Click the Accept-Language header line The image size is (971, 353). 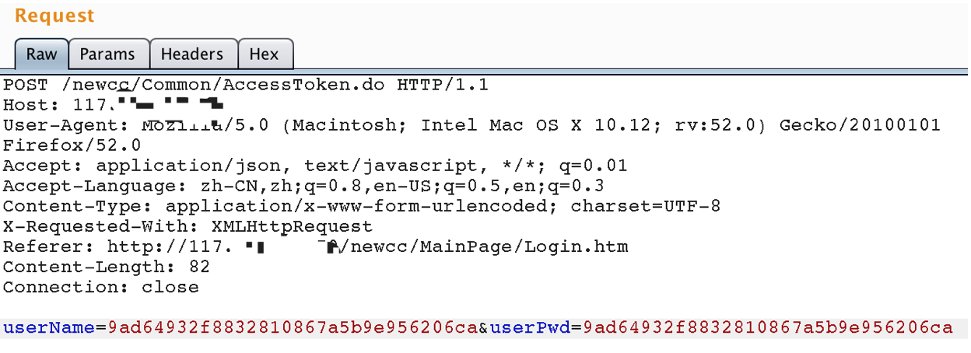[x=303, y=185]
